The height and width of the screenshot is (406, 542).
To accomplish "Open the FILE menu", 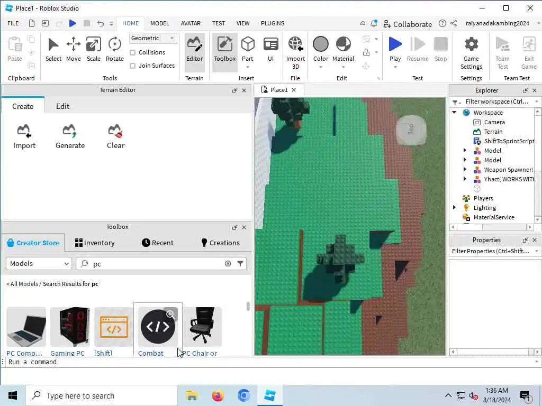I will pyautogui.click(x=13, y=23).
